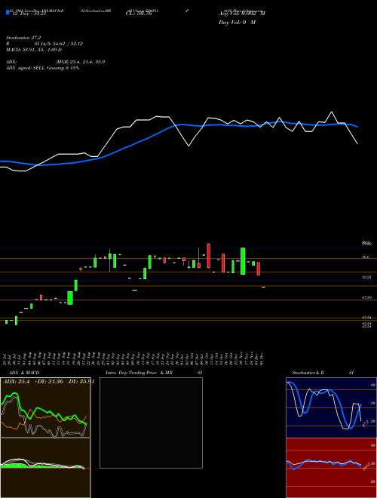Select 'ADX: 25.4 +DY: 21.36 -DY: 35.91' text

[x=48, y=382]
